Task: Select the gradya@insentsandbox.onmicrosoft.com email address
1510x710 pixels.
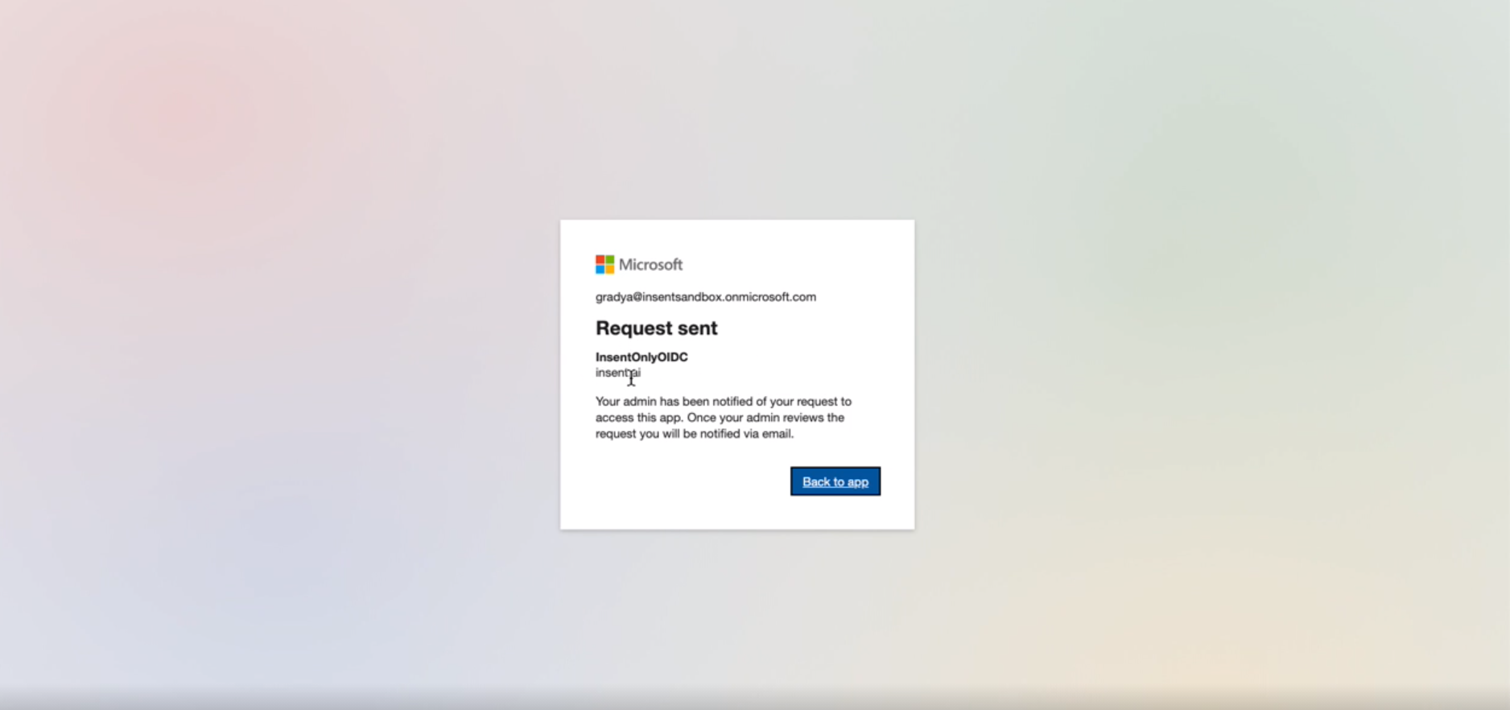Action: 706,297
